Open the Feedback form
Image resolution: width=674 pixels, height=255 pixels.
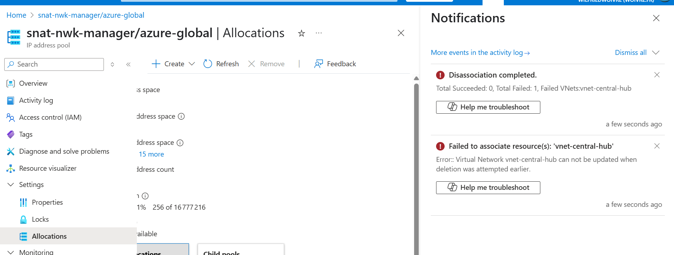[335, 64]
